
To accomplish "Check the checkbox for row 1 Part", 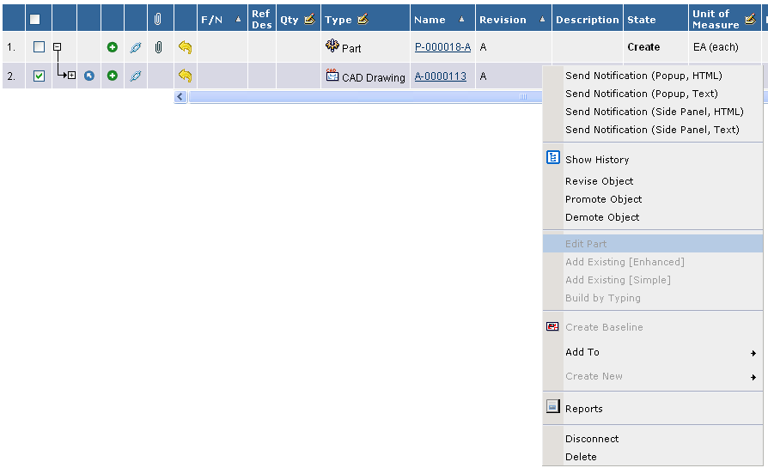I will 39,47.
